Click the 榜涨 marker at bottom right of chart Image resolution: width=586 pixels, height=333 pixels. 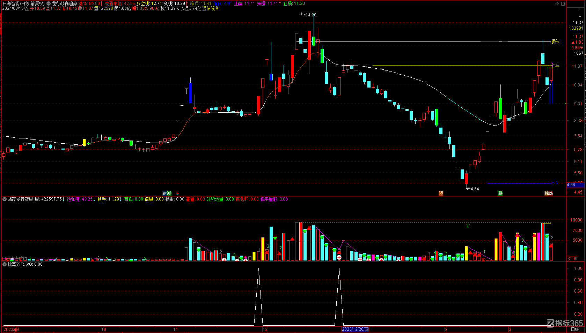(x=549, y=194)
